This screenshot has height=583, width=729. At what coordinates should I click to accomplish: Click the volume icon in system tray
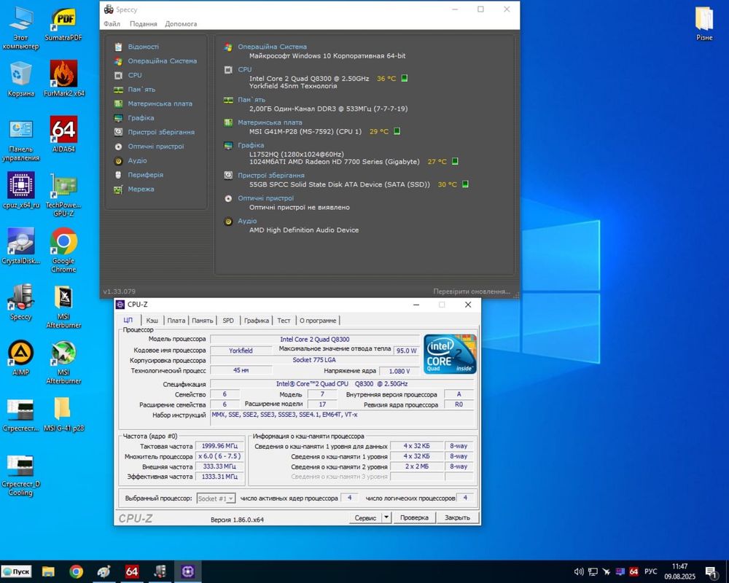(578, 571)
